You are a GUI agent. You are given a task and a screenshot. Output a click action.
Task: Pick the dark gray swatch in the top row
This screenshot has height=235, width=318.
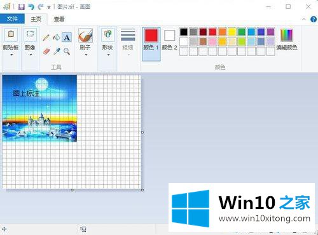pyautogui.click(x=193, y=32)
